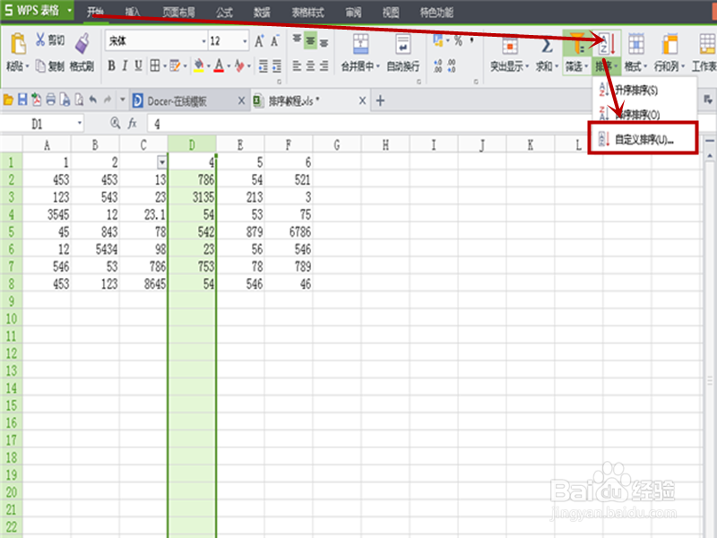This screenshot has width=717, height=538.
Task: Click the open folder icon in quick toolbar
Action: (8, 100)
